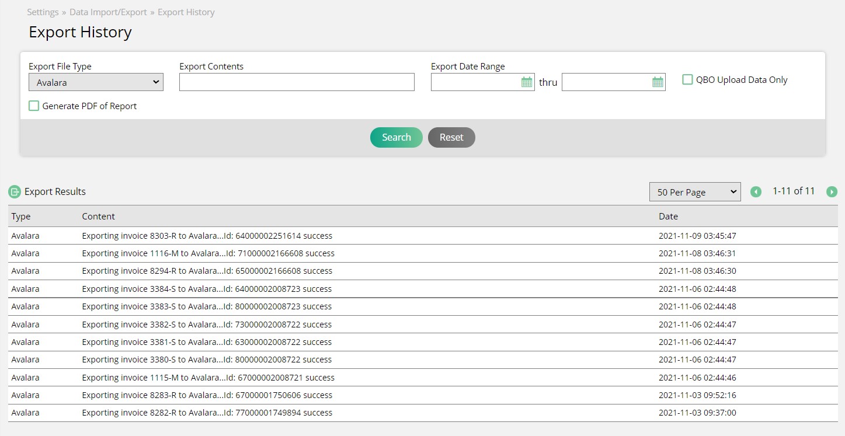845x436 pixels.
Task: Click the end date field after thru
Action: click(606, 82)
